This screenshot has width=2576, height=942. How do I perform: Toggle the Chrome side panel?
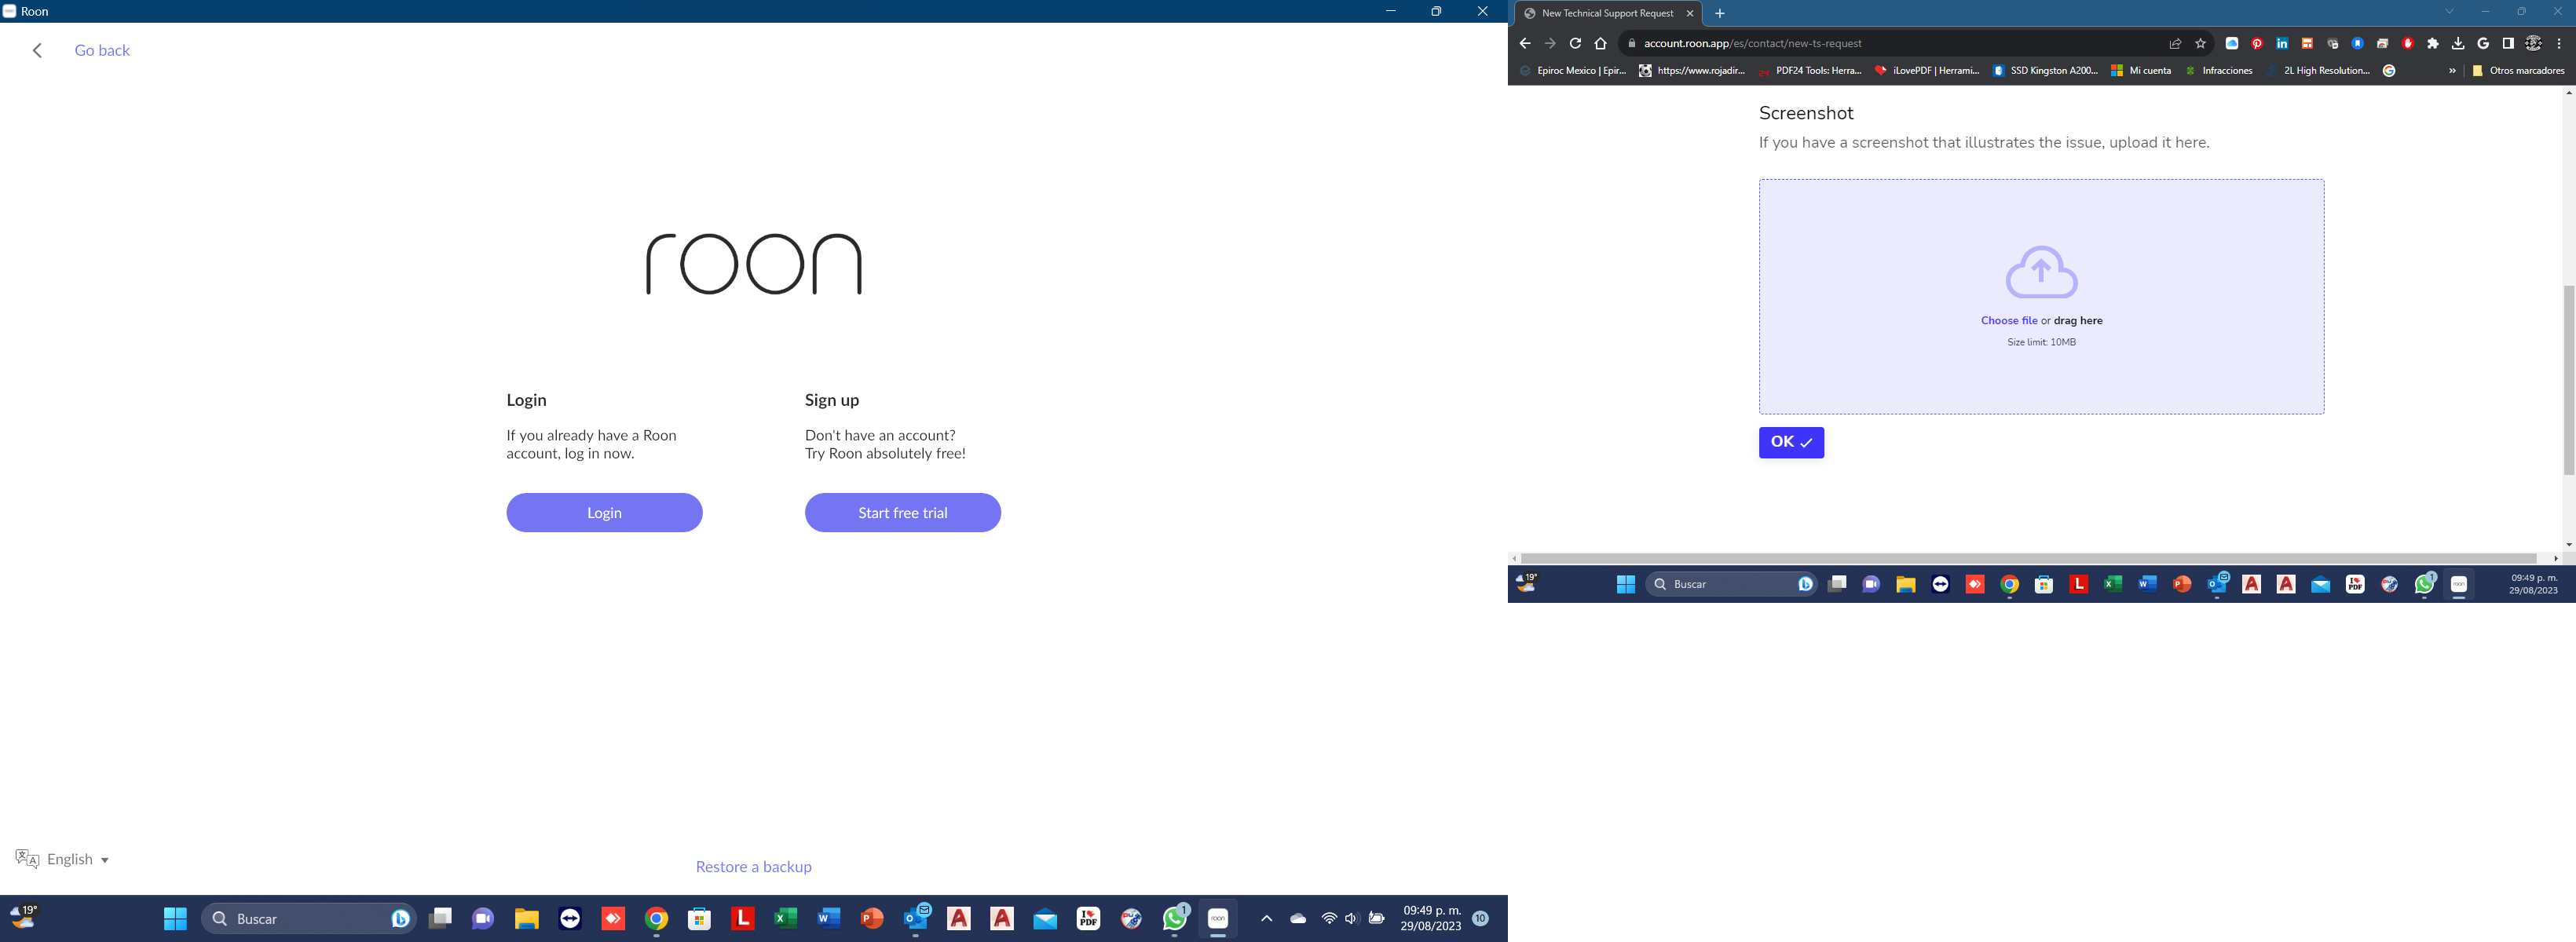point(2508,43)
